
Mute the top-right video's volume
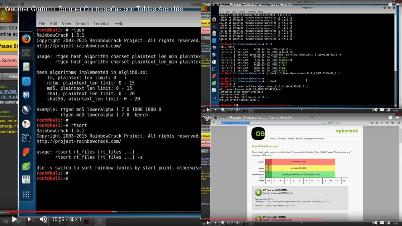pos(223,110)
